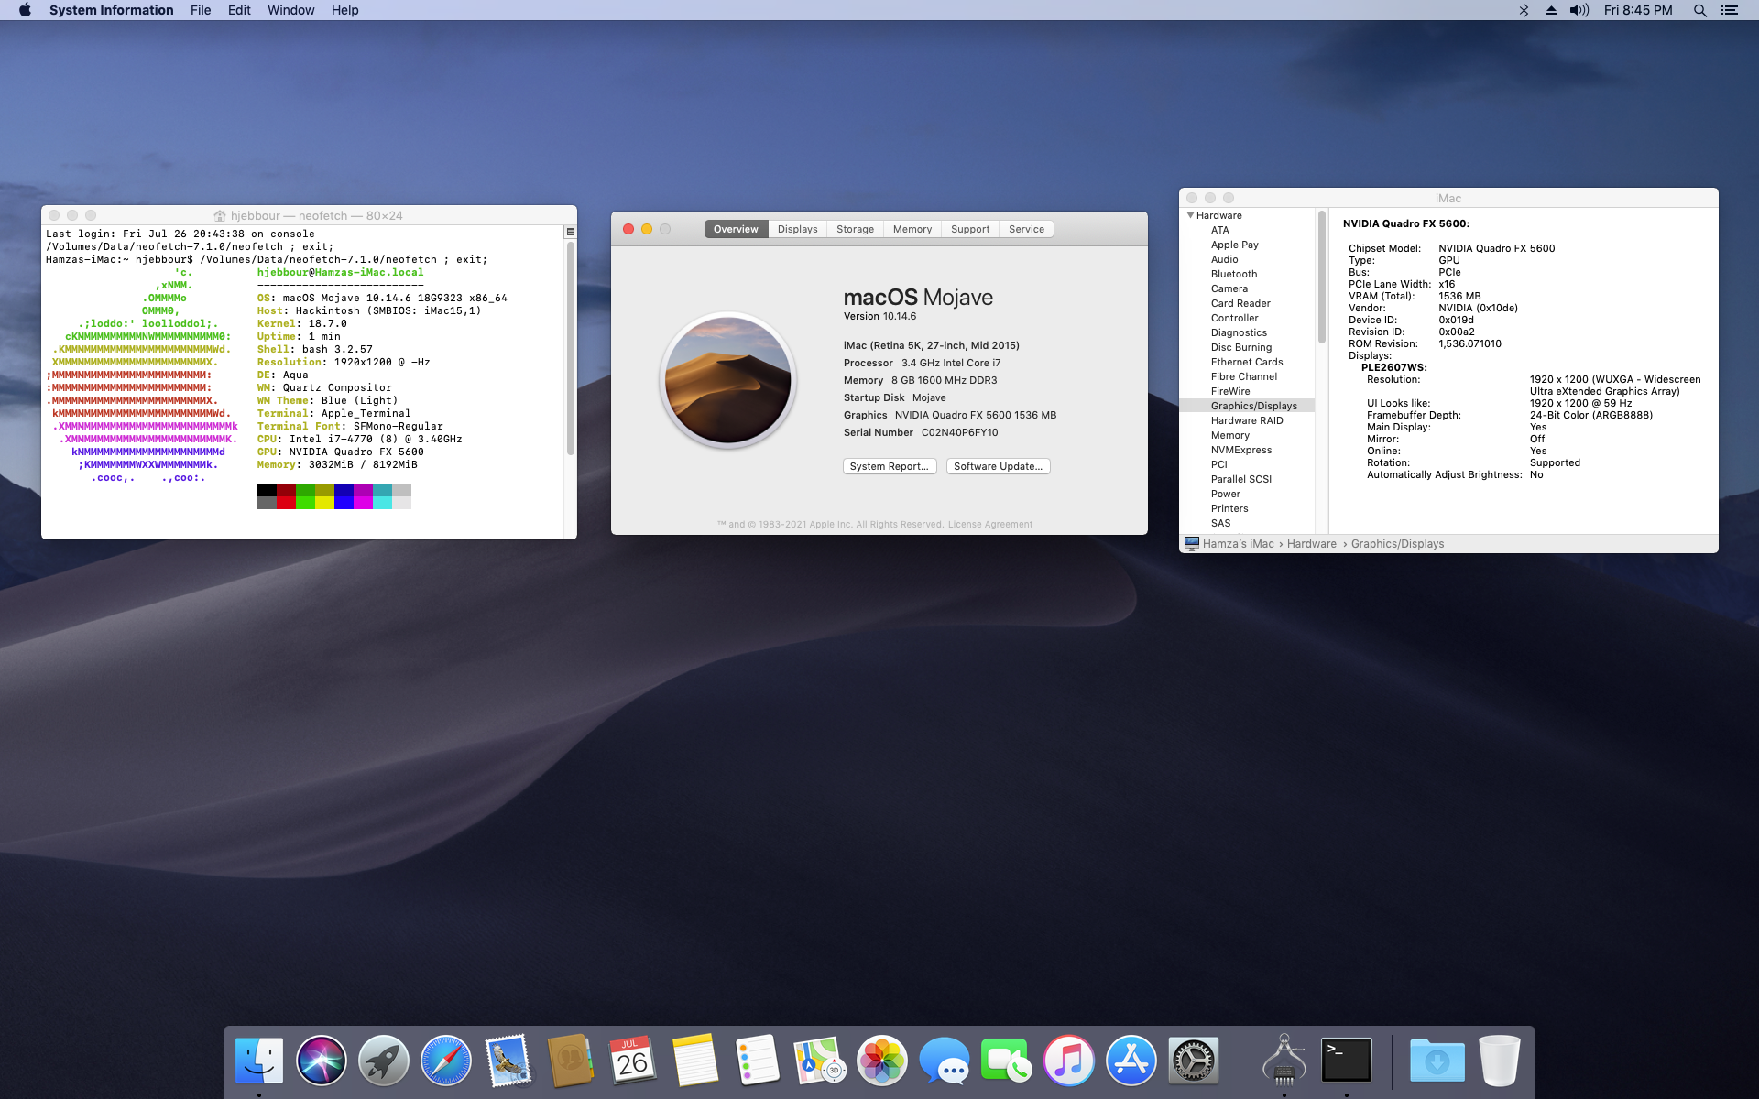This screenshot has width=1759, height=1099.
Task: Click the System Report… button
Action: pyautogui.click(x=889, y=466)
